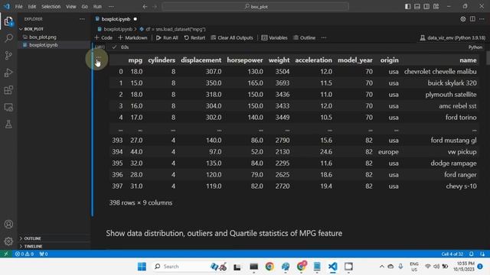Open the View menu

(x=71, y=6)
